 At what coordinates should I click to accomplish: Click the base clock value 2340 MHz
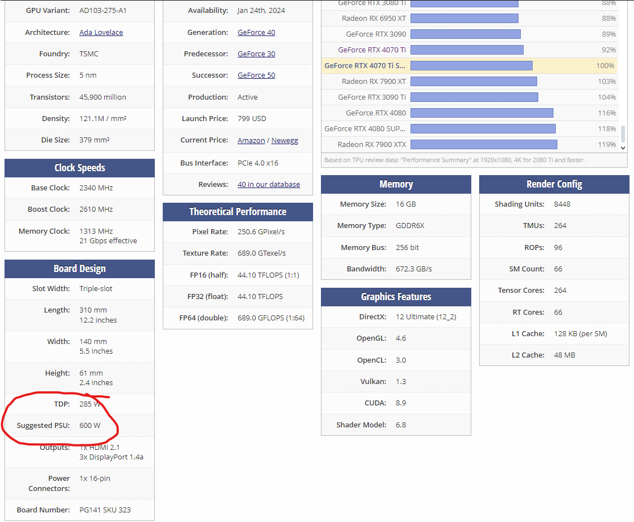[96, 188]
